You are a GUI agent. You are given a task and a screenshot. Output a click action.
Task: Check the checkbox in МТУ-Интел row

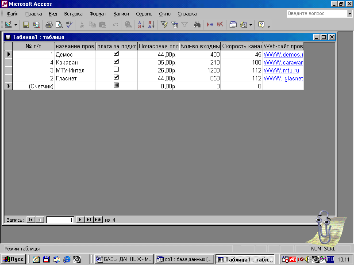pyautogui.click(x=116, y=69)
